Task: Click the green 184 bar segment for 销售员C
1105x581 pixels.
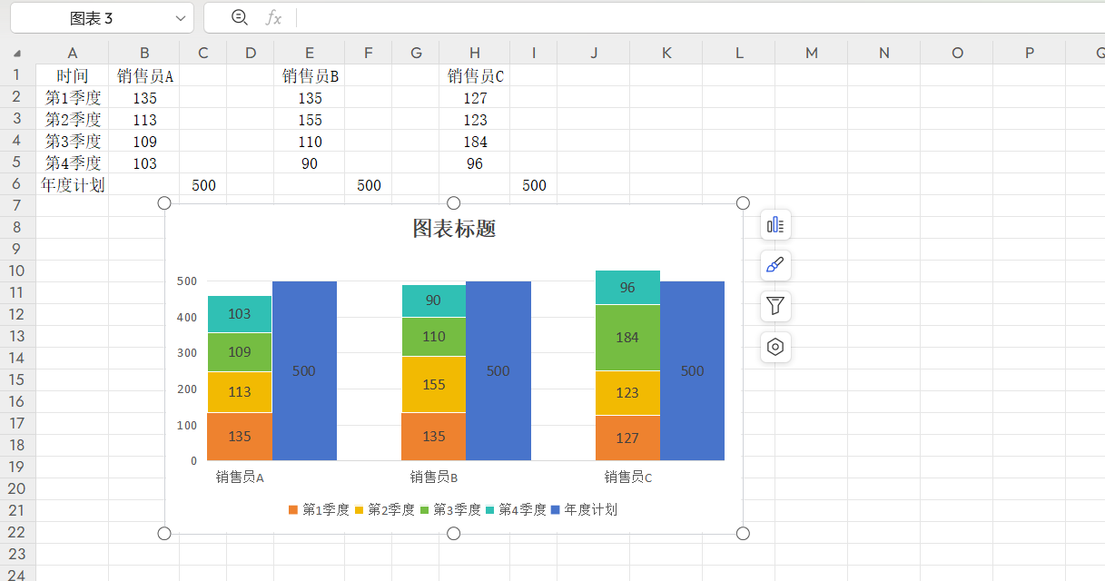Action: 627,338
